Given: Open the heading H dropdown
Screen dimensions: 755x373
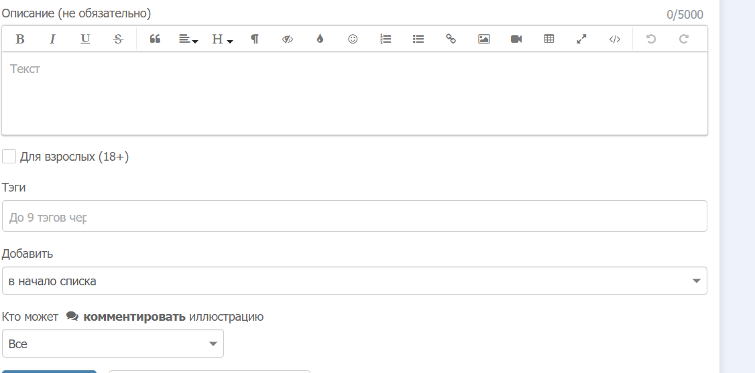Looking at the screenshot, I should point(222,39).
